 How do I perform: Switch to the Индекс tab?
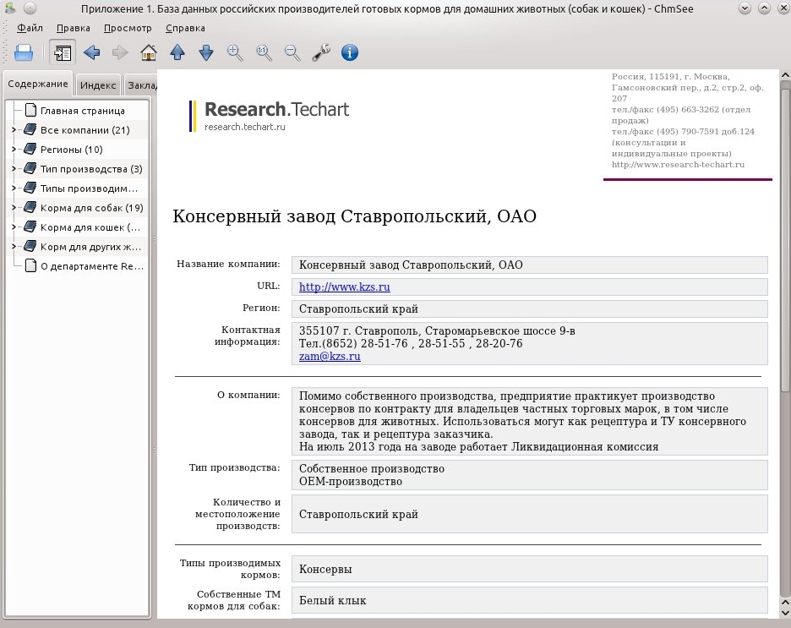tap(98, 85)
